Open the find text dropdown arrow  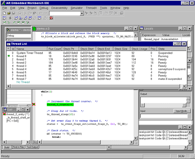82,13
